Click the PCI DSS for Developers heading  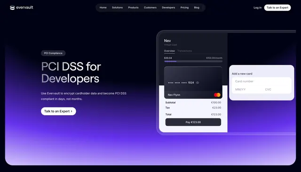pyautogui.click(x=71, y=72)
